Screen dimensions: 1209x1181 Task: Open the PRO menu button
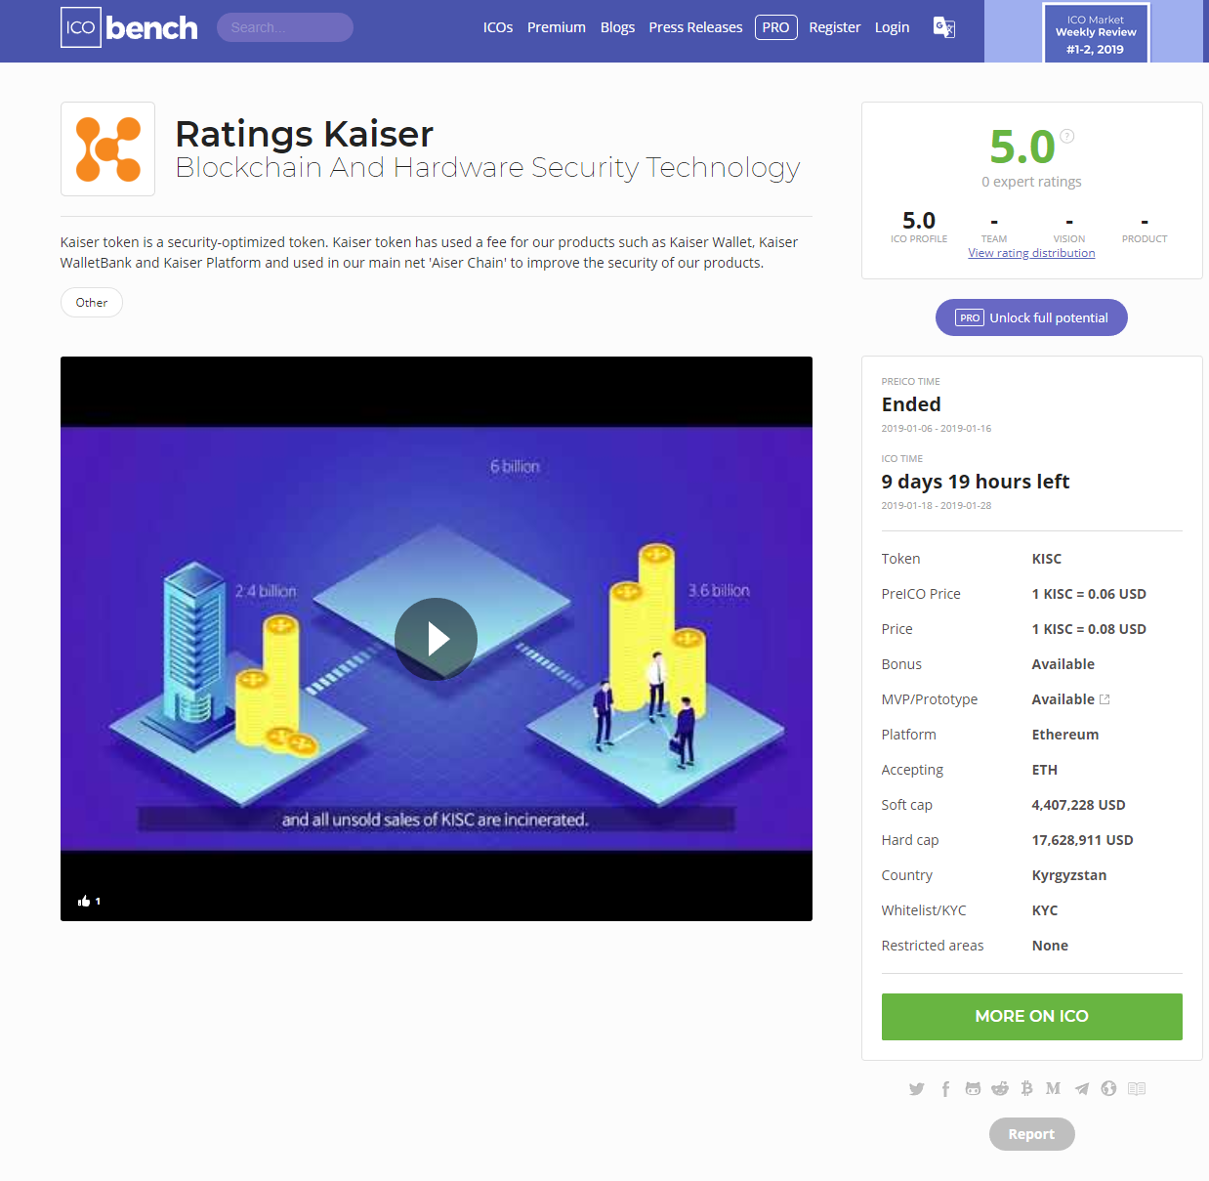tap(775, 27)
